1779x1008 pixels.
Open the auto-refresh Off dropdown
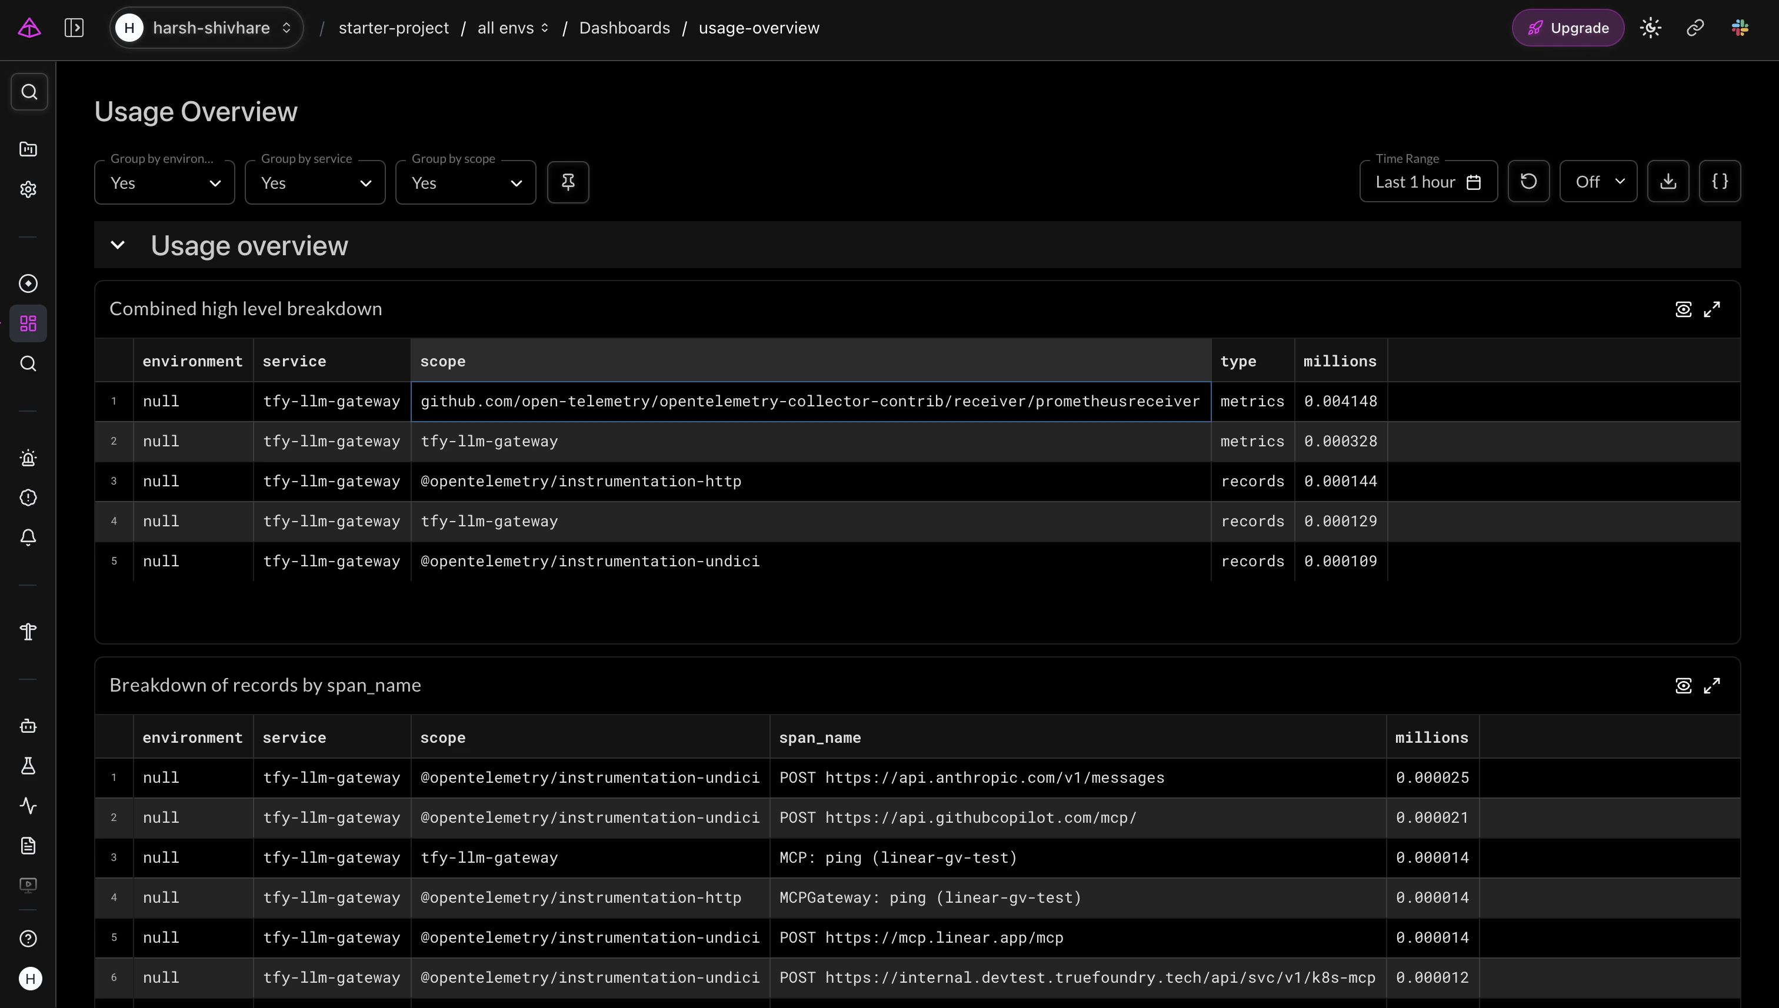(x=1598, y=181)
